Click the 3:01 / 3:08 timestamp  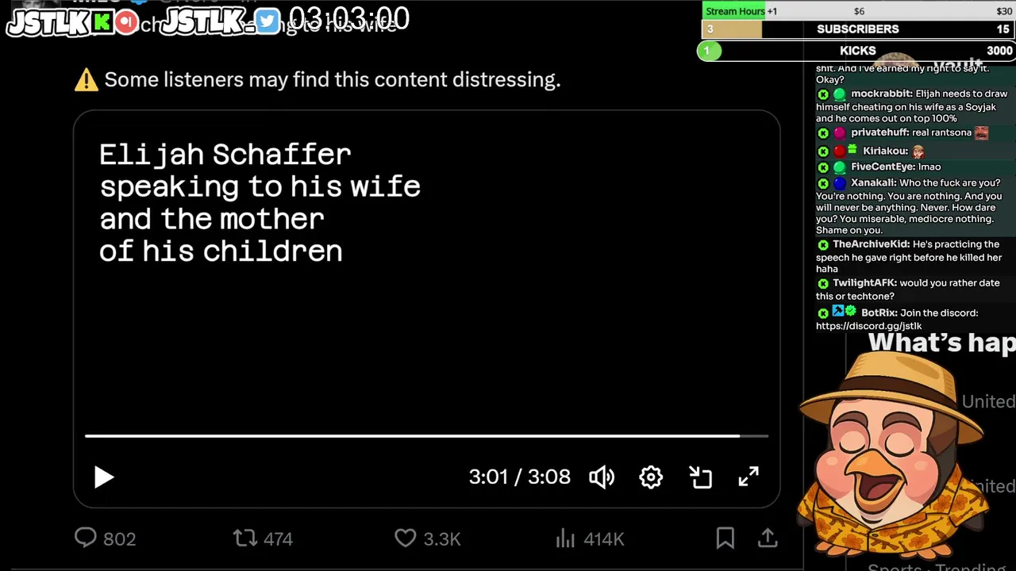(519, 477)
